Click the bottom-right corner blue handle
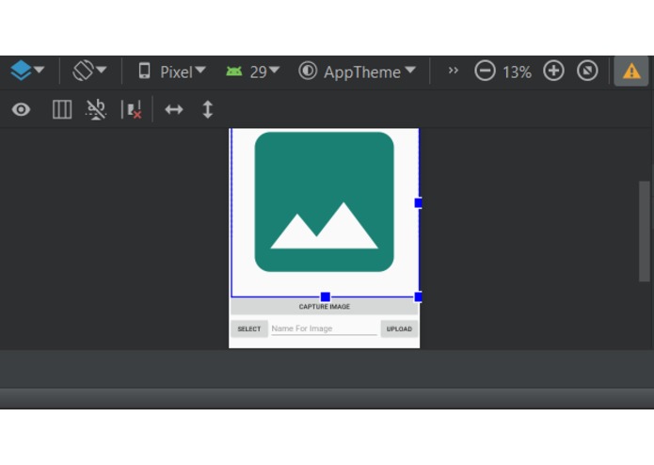Image resolution: width=654 pixels, height=465 pixels. point(418,297)
